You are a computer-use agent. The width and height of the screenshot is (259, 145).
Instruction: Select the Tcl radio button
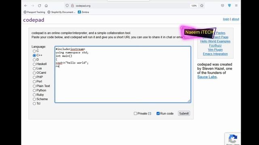34,104
